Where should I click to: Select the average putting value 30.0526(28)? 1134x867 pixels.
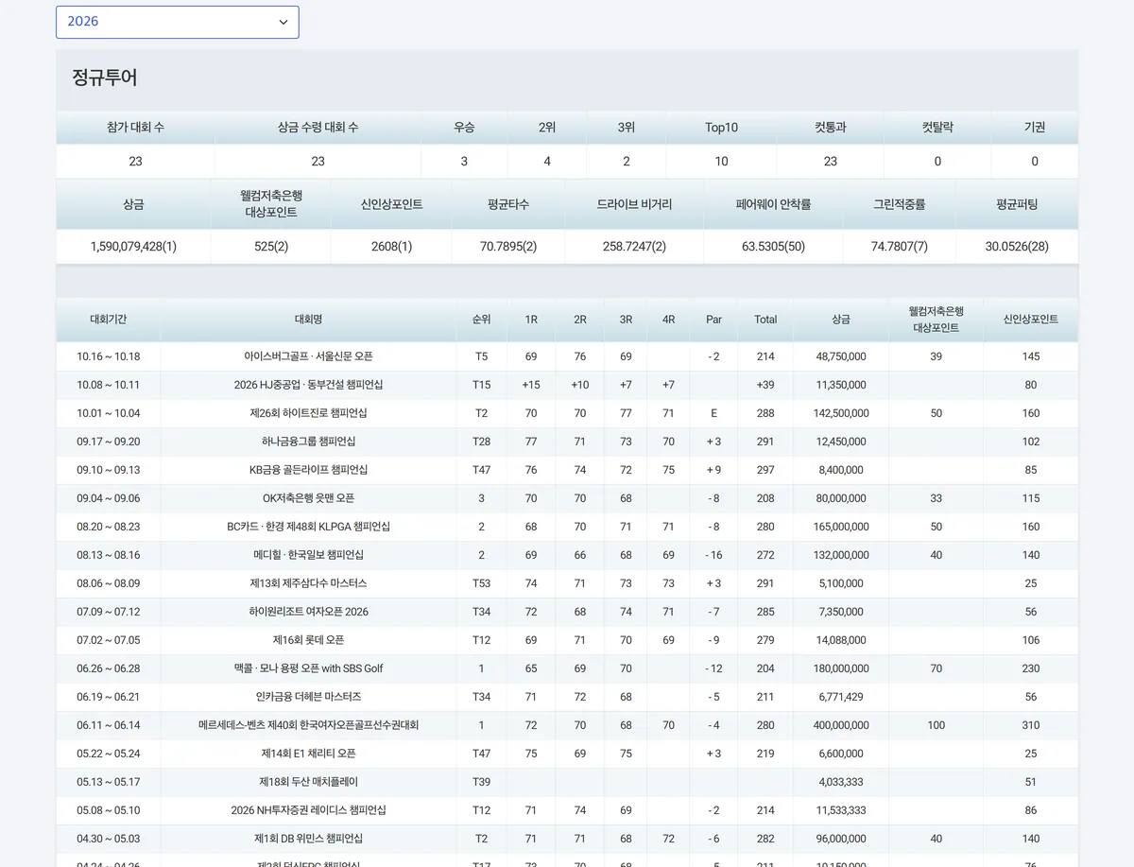coord(1017,247)
